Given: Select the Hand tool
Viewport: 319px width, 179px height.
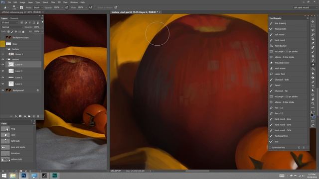Looking at the screenshot, I should point(313,99).
